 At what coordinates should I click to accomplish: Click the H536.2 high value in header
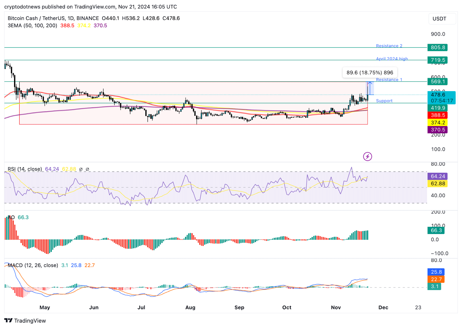pos(131,18)
